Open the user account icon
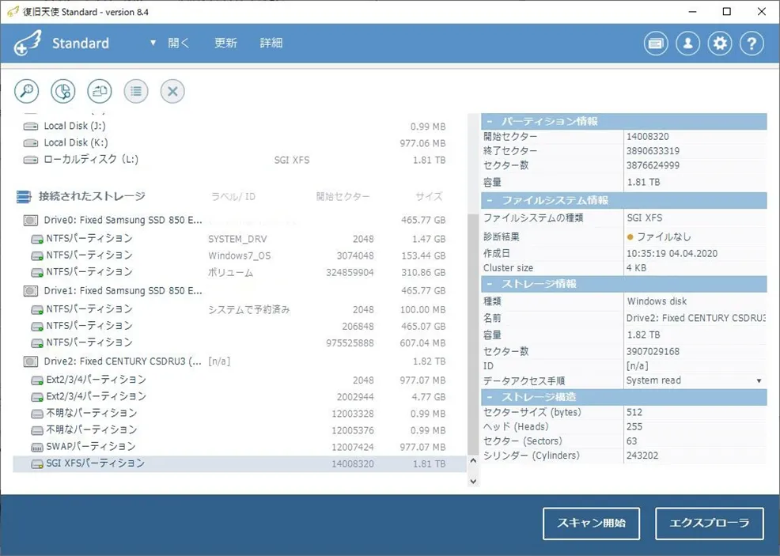Viewport: 780px width, 556px height. (x=688, y=43)
